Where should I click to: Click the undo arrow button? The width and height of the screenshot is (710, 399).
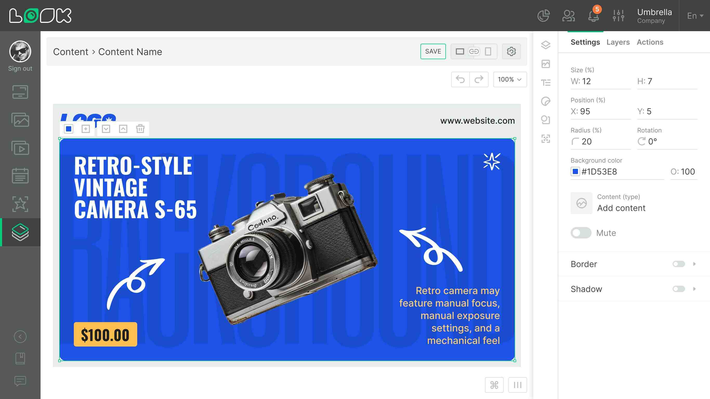pos(460,79)
